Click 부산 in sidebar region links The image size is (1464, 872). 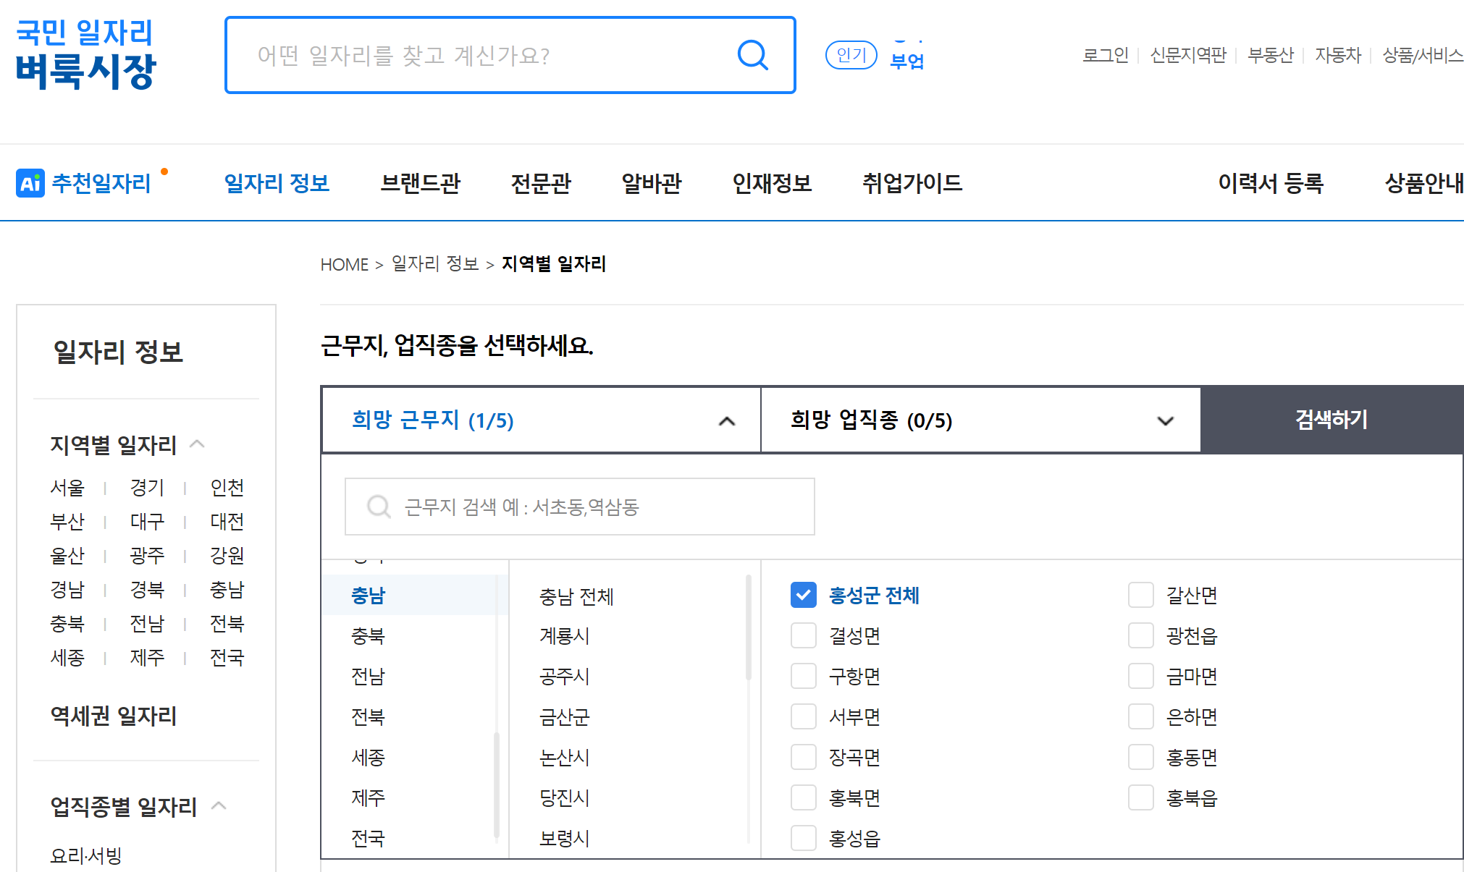point(67,522)
